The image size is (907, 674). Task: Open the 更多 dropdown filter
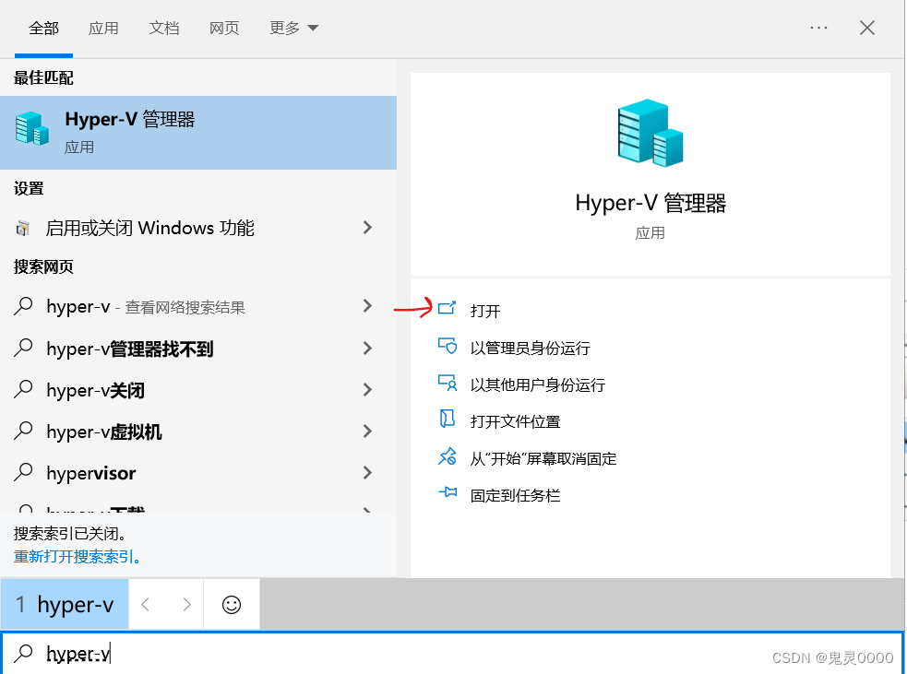[x=293, y=28]
